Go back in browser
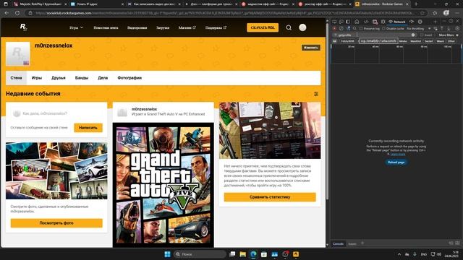Image resolution: width=463 pixels, height=260 pixels. click(x=7, y=13)
